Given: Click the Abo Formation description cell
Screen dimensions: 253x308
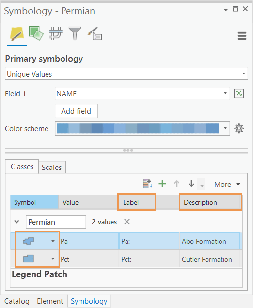Looking at the screenshot, I should pos(210,241).
